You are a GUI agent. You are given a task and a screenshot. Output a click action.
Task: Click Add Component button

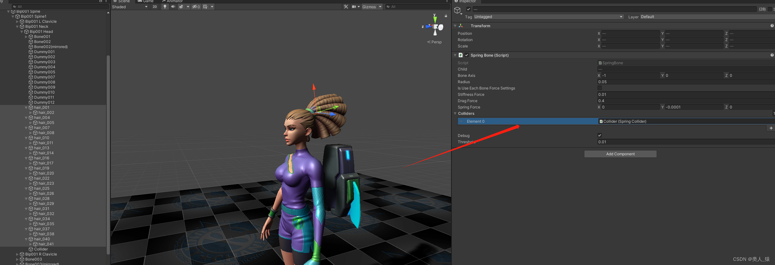[620, 154]
